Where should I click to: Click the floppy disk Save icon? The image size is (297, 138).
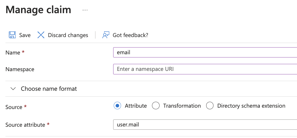pos(12,35)
